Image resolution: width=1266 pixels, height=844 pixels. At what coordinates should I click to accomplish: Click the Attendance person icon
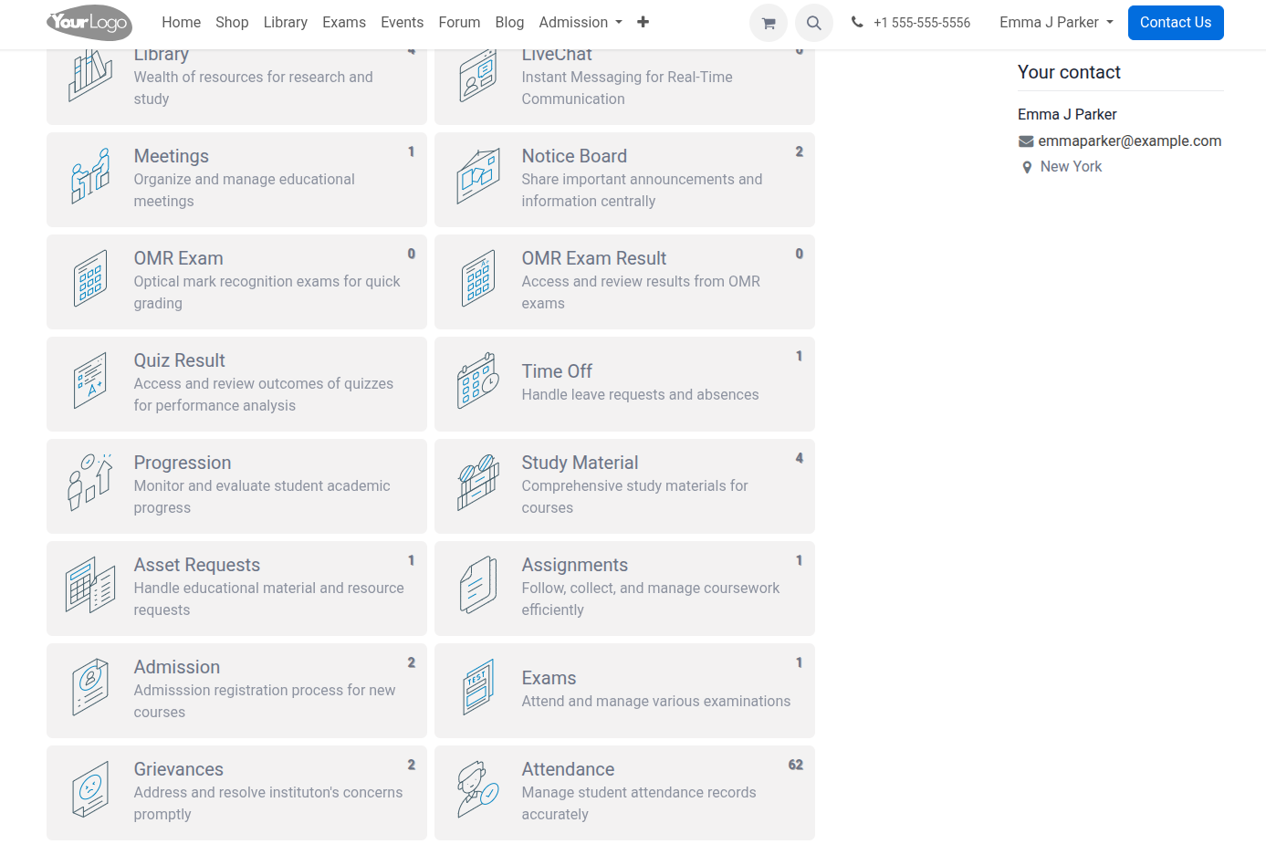click(x=478, y=790)
